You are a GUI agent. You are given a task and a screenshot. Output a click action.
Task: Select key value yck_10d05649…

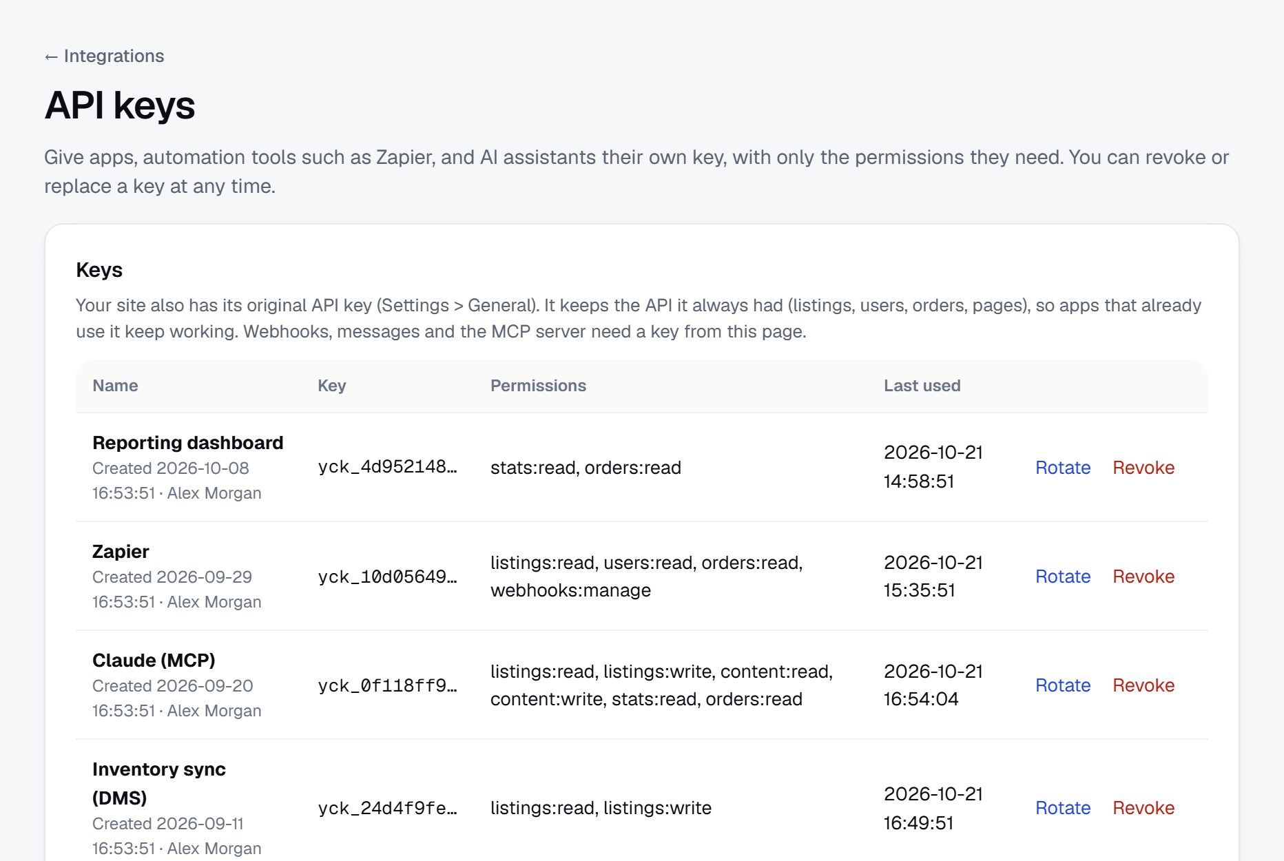click(x=387, y=576)
